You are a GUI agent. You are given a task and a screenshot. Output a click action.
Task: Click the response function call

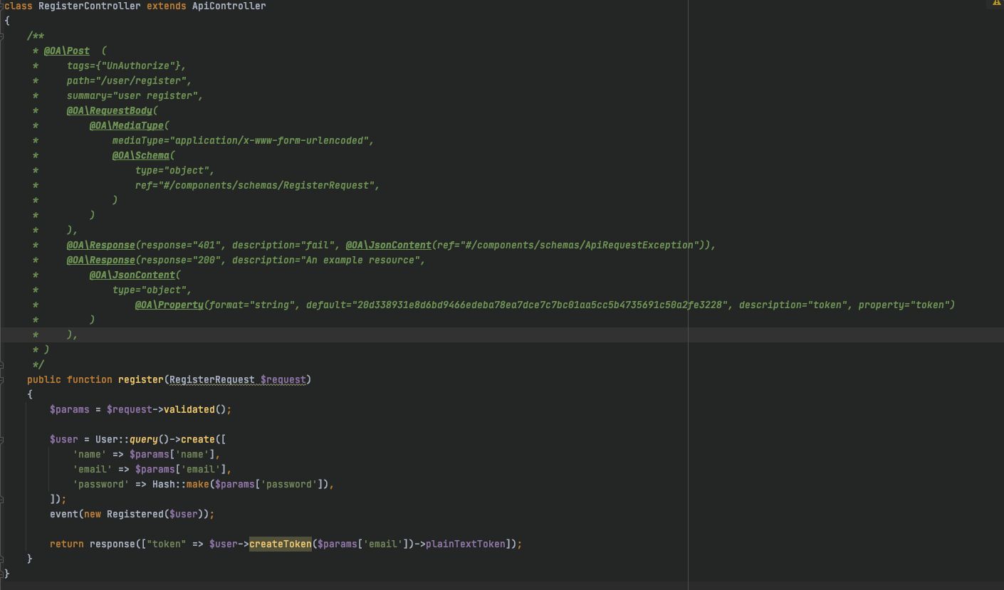pos(113,544)
